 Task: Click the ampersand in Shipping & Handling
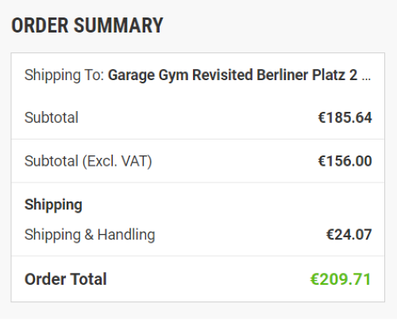[x=89, y=235]
